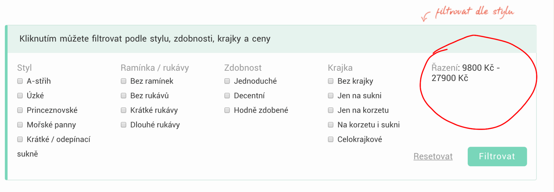Check Krátké / odepínací sukně checkbox

pyautogui.click(x=20, y=139)
